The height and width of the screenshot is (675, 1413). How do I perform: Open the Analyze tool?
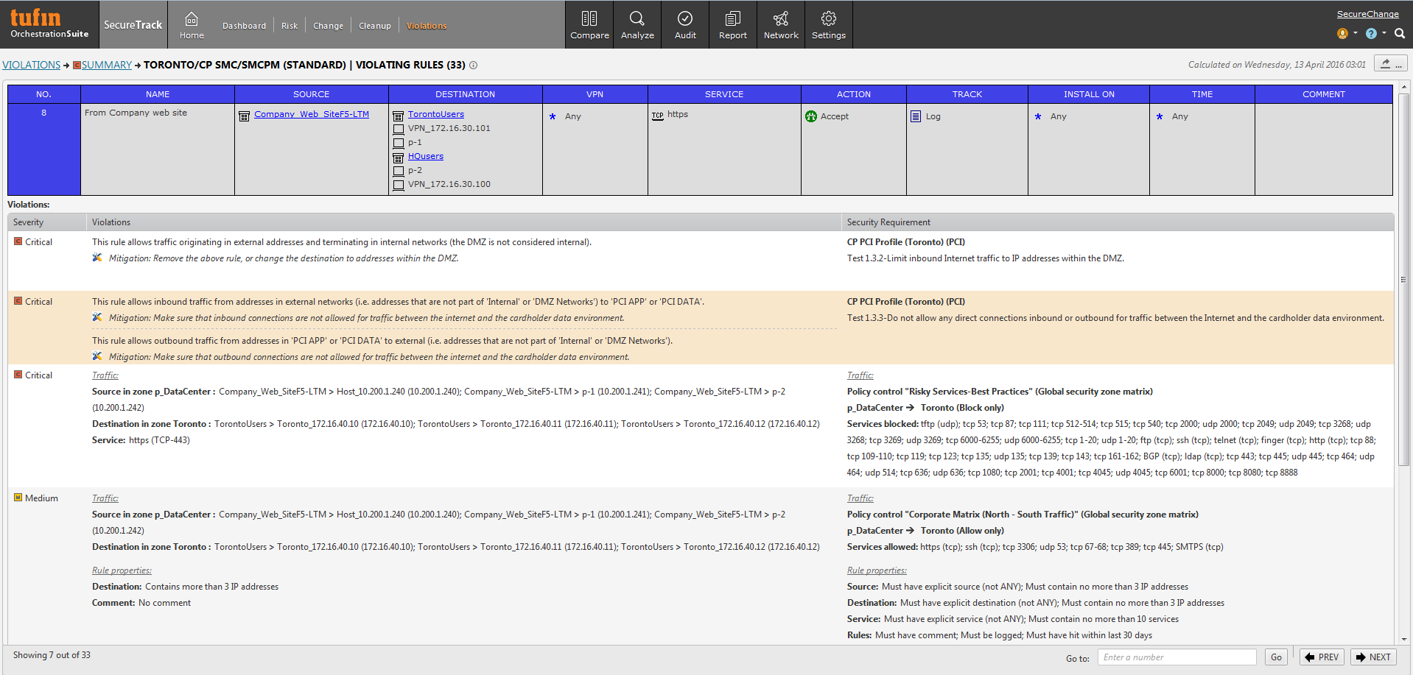[x=637, y=25]
